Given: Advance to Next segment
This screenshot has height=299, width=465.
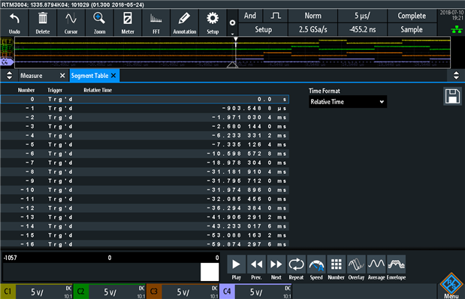Looking at the screenshot, I should (276, 268).
